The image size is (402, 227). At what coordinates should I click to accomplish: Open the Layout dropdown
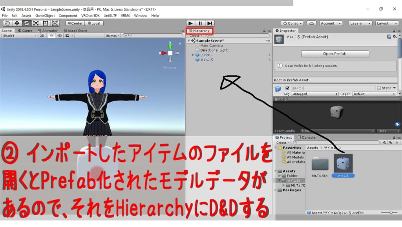point(387,23)
